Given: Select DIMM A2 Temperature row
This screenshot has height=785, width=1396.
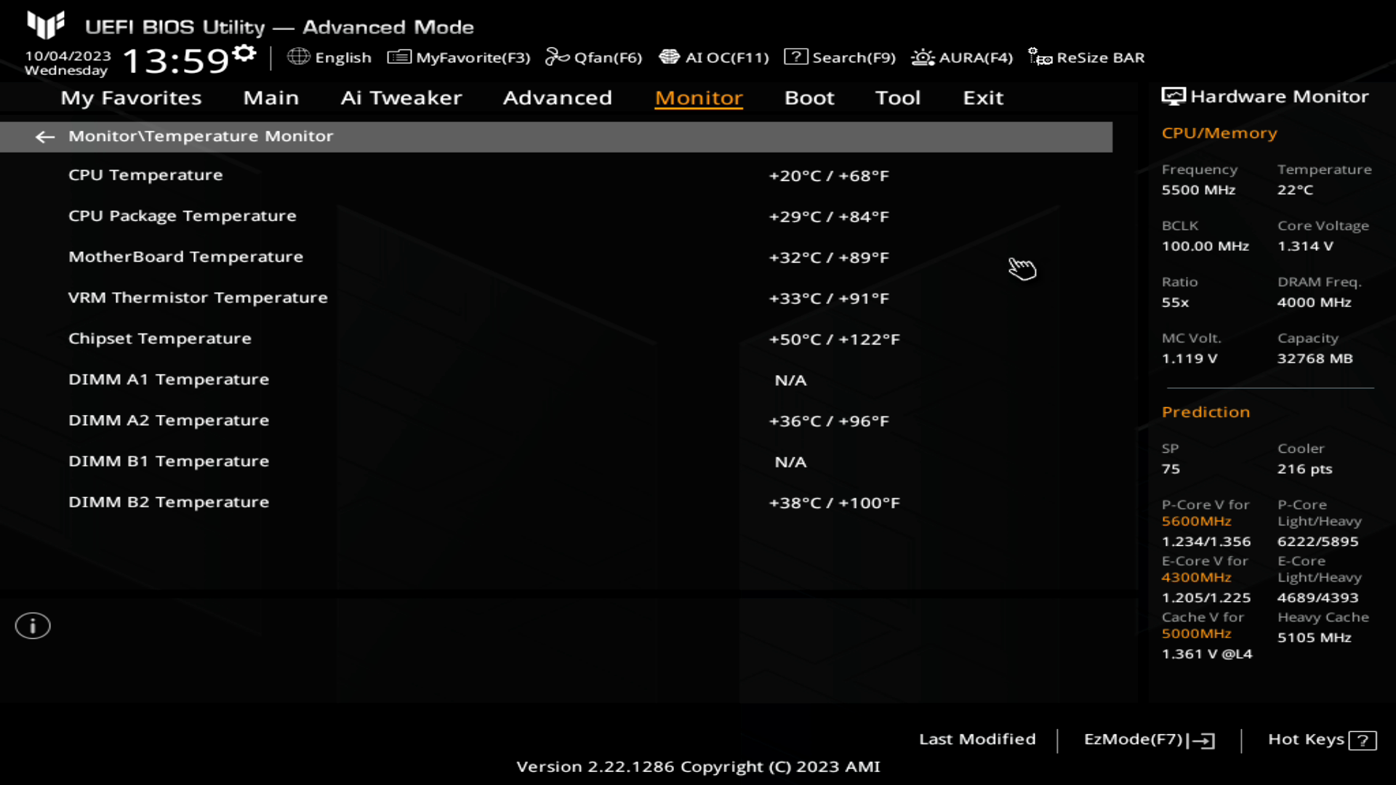Looking at the screenshot, I should (x=556, y=420).
